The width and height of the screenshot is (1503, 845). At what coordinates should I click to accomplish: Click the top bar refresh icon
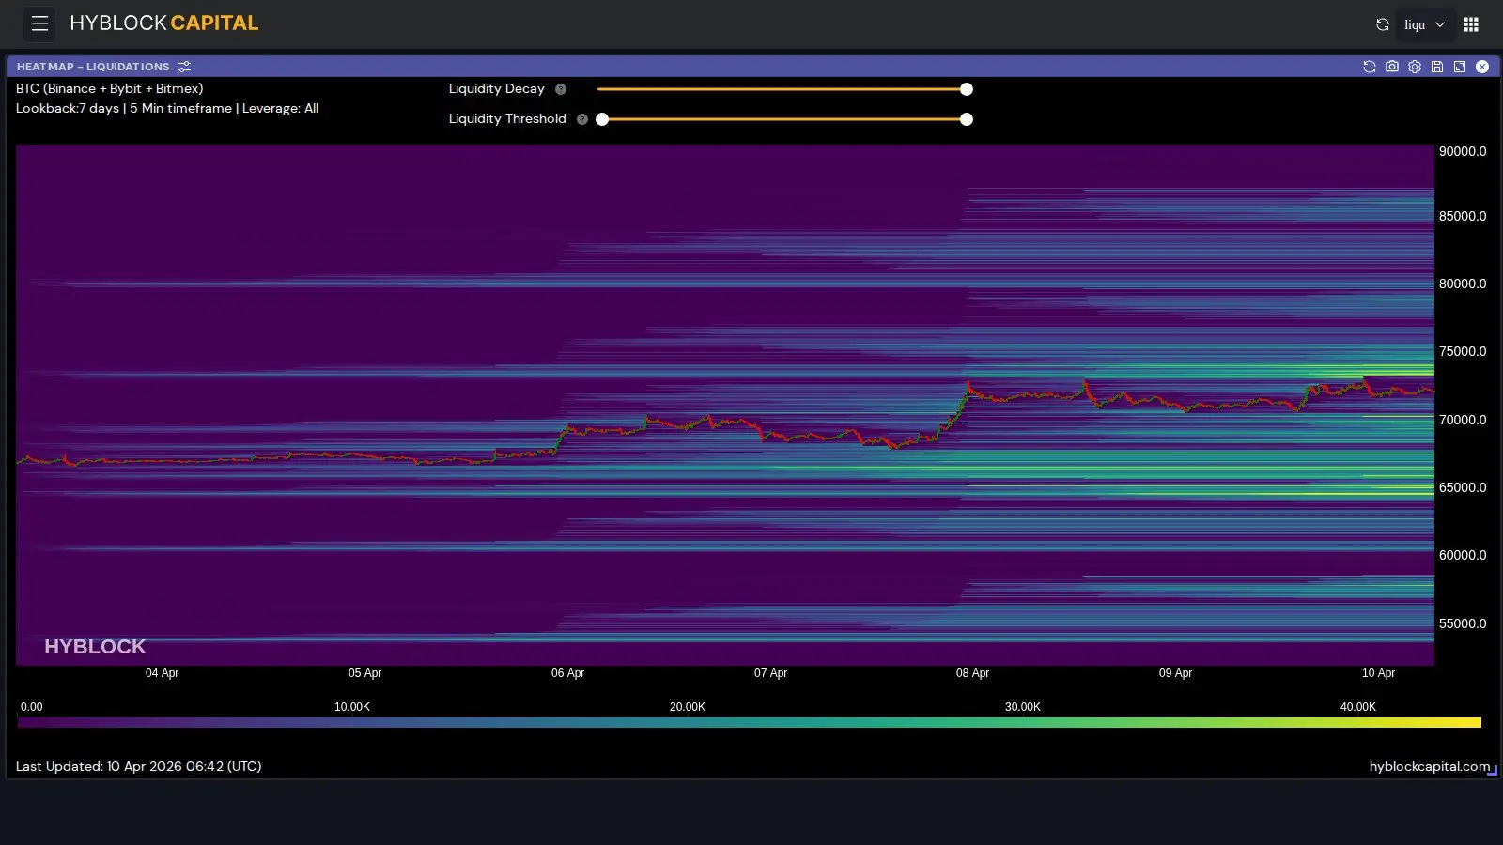click(x=1382, y=24)
